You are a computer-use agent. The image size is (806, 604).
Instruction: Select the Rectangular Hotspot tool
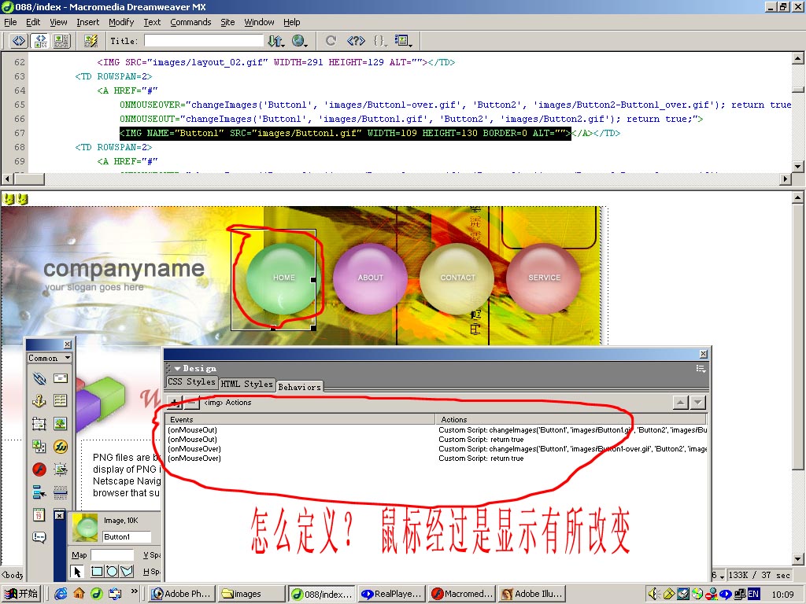click(x=97, y=571)
